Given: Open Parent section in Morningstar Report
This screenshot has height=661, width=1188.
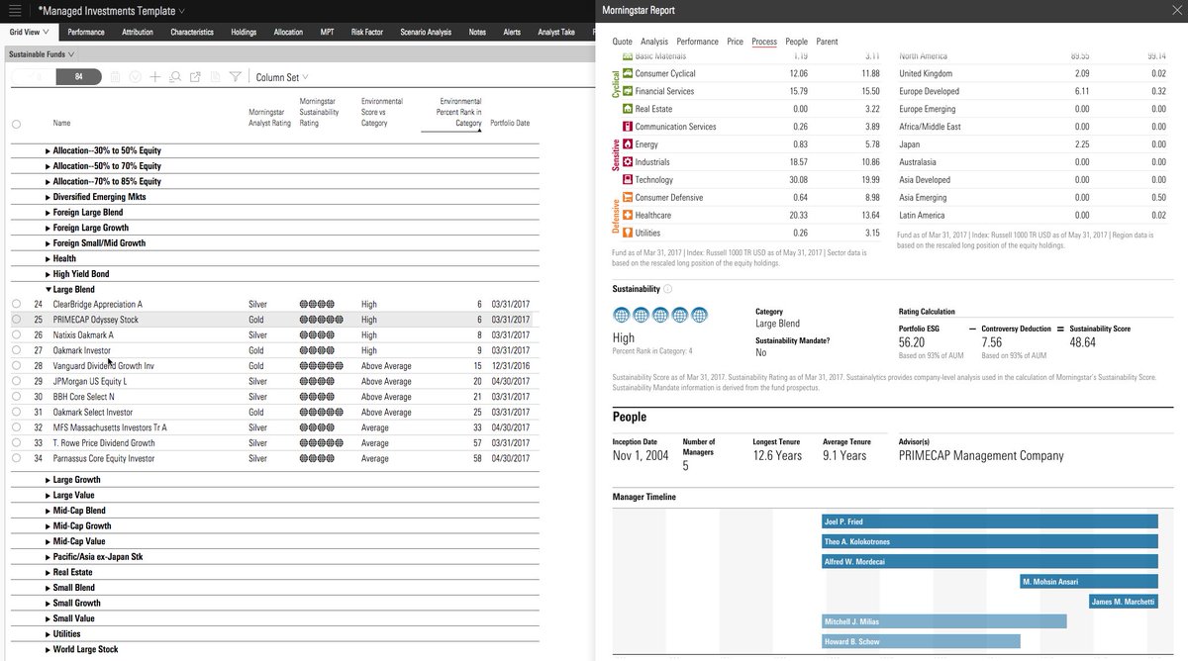Looking at the screenshot, I should (827, 42).
